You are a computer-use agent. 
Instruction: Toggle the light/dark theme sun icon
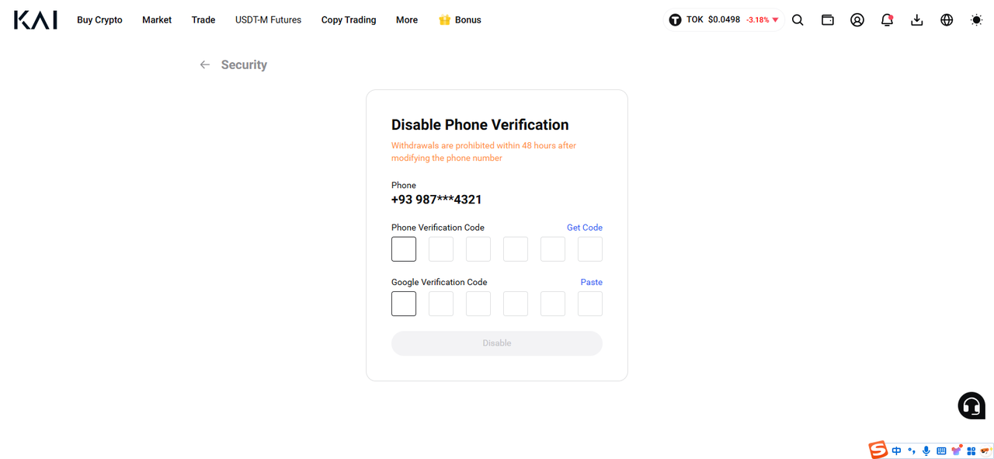[x=976, y=20]
